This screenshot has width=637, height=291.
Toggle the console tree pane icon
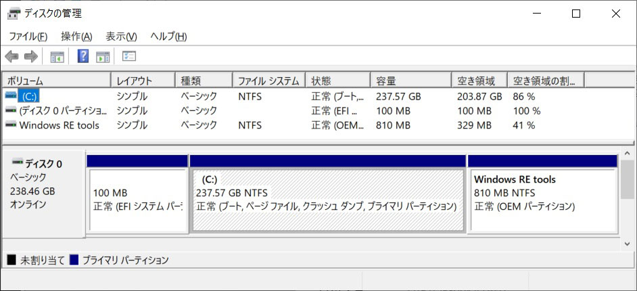click(57, 57)
